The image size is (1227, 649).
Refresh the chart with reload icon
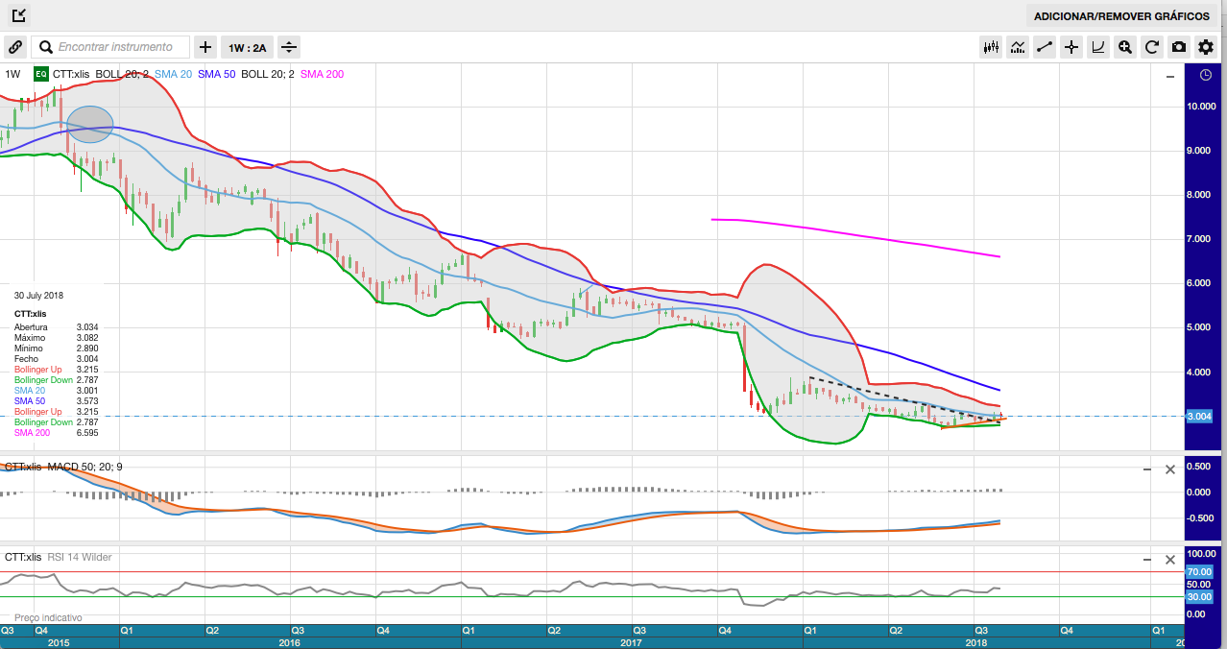[x=1152, y=47]
